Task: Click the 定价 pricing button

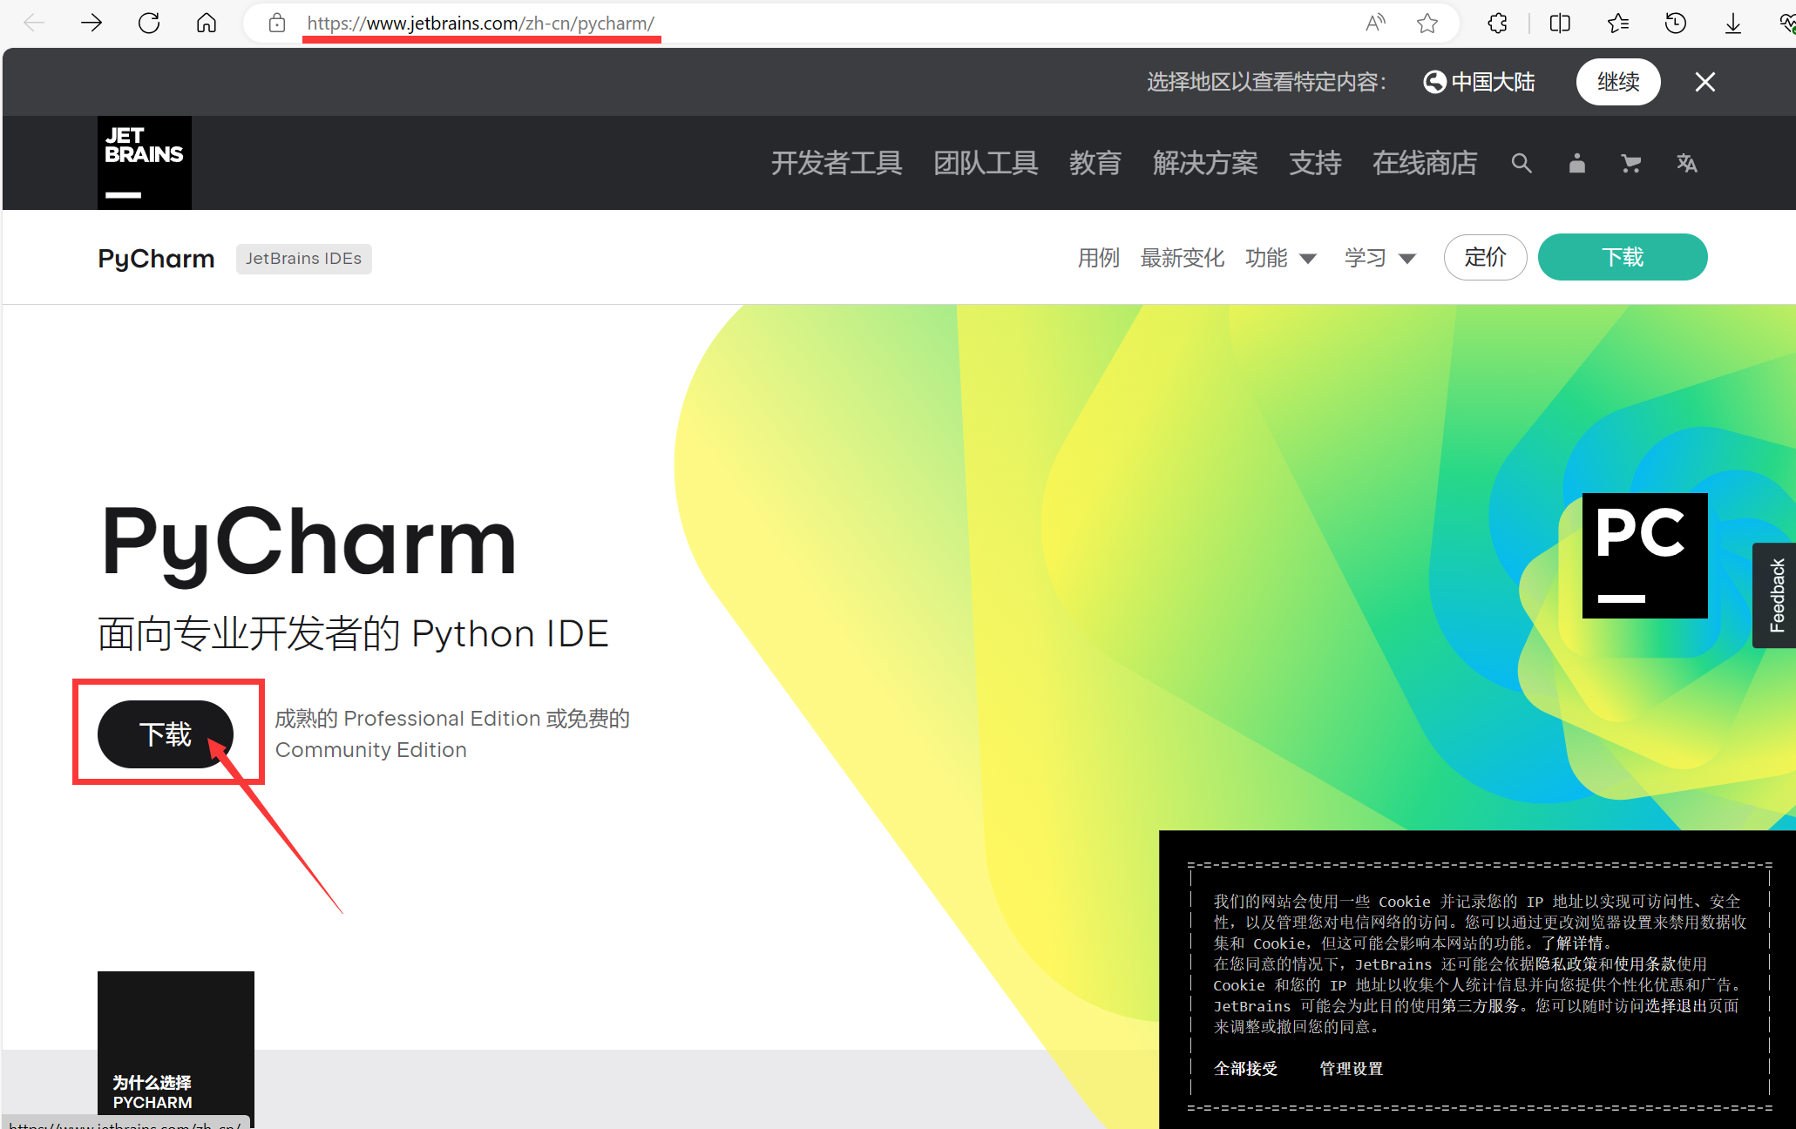Action: (x=1485, y=257)
